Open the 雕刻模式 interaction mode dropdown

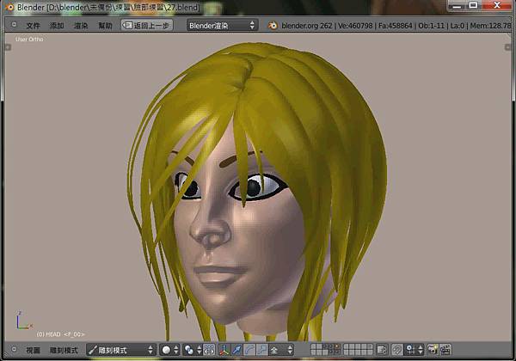(x=121, y=350)
